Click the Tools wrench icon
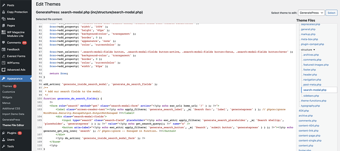The height and width of the screenshot is (151, 340). click(3, 146)
